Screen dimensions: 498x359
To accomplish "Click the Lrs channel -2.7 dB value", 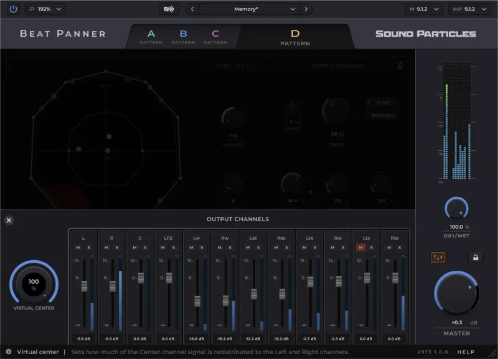I will pos(309,339).
